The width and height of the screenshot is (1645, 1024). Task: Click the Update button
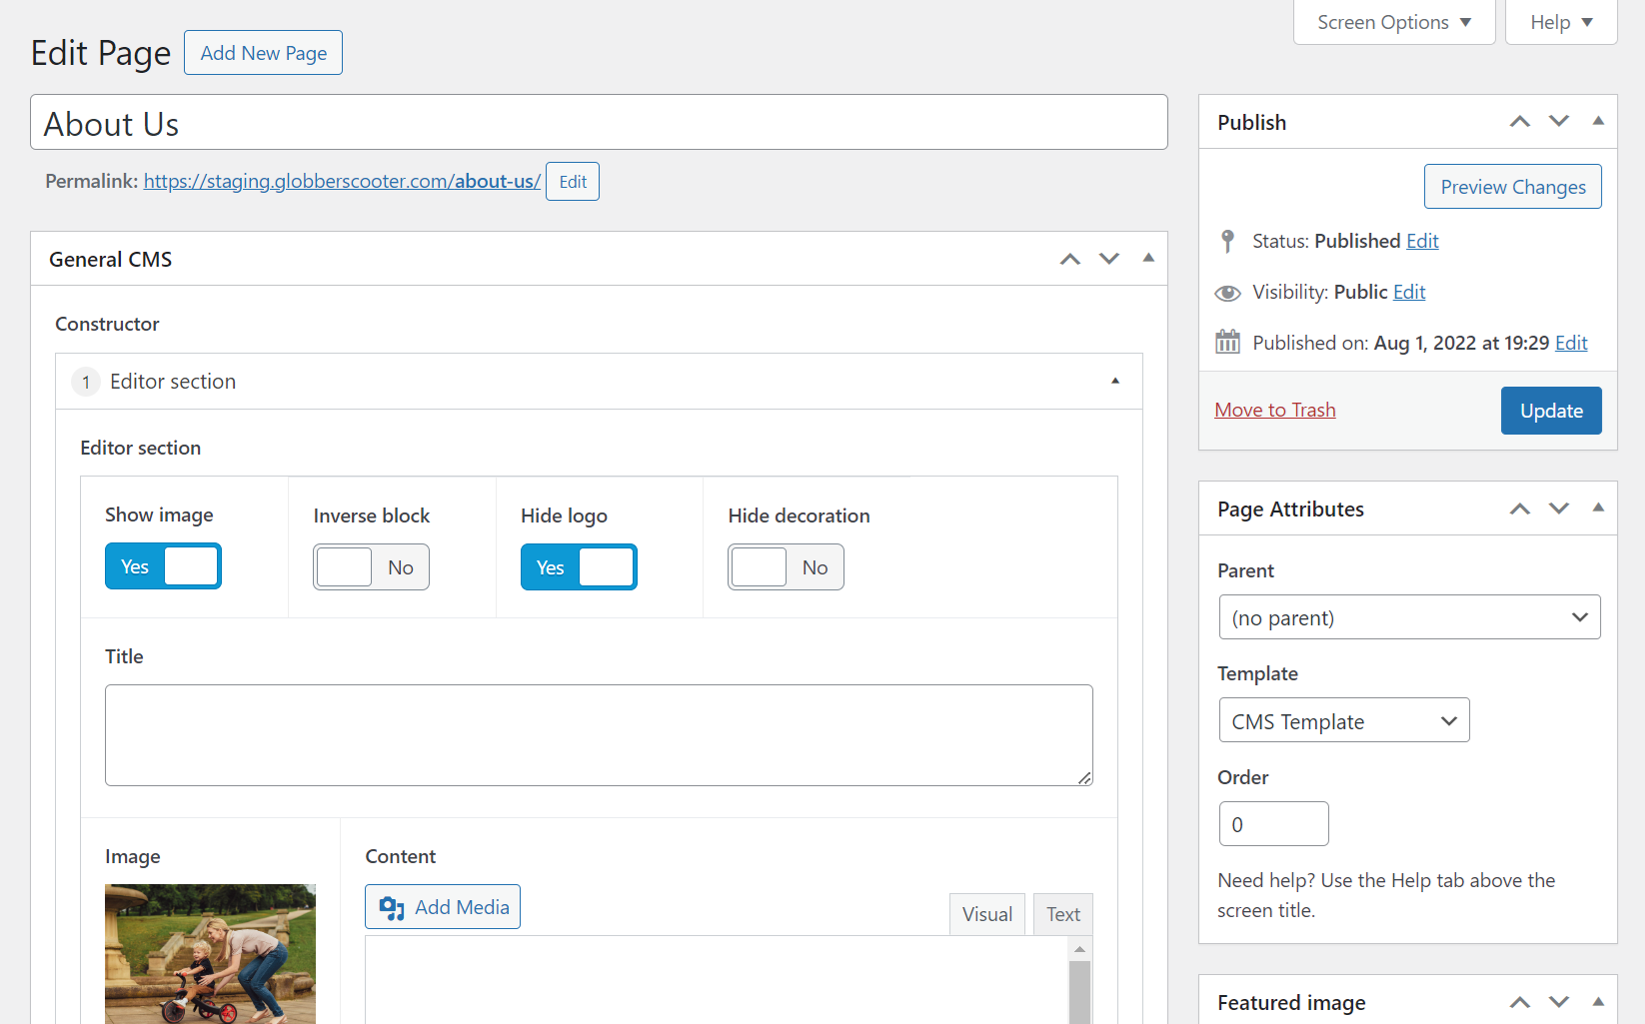pyautogui.click(x=1551, y=411)
